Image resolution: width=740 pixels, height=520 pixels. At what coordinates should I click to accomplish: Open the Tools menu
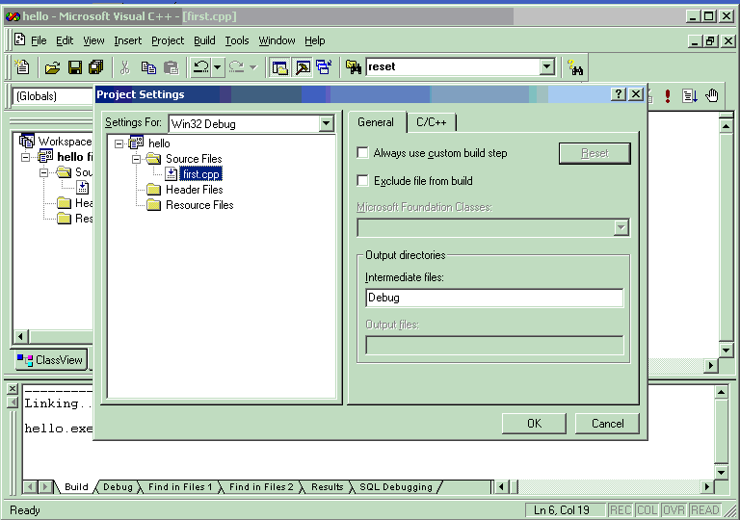[236, 40]
